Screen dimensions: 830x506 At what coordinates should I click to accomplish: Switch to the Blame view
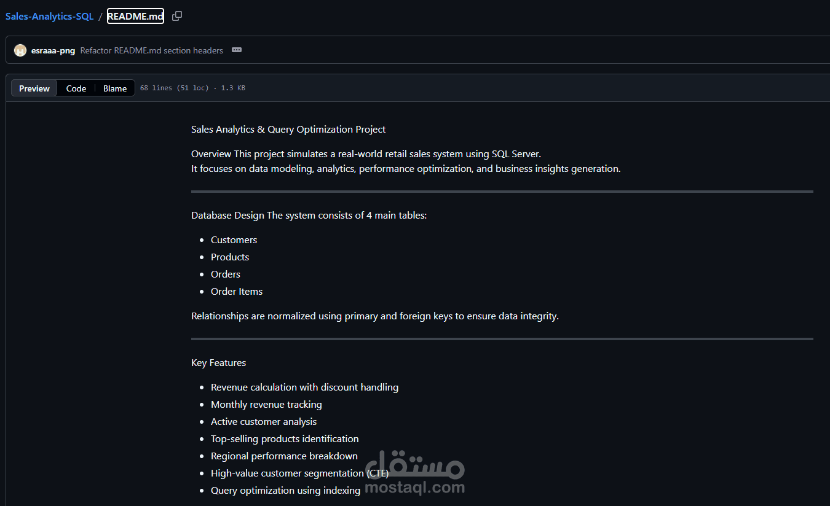click(x=115, y=88)
